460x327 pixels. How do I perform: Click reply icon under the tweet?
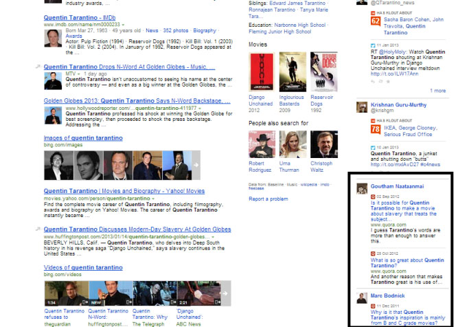coord(373,81)
